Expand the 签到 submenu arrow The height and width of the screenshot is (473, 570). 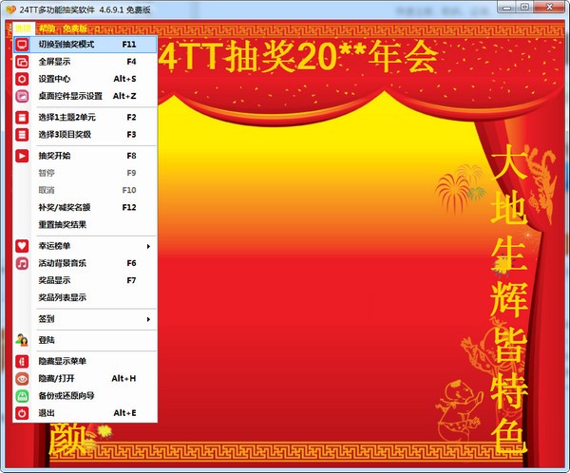pyautogui.click(x=148, y=319)
